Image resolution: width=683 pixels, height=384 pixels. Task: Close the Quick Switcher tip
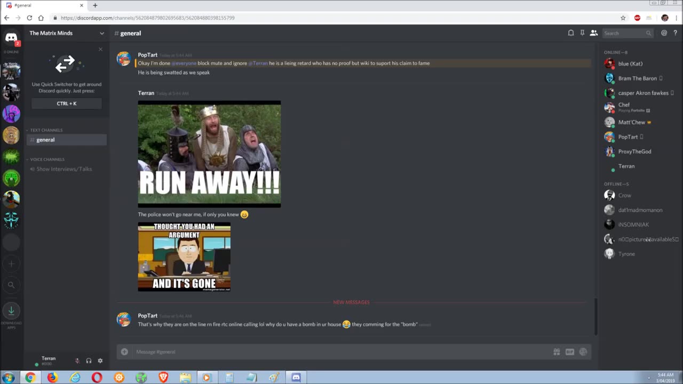pyautogui.click(x=100, y=50)
